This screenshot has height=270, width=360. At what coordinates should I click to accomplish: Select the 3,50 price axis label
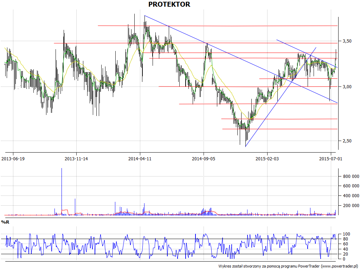coord(347,41)
